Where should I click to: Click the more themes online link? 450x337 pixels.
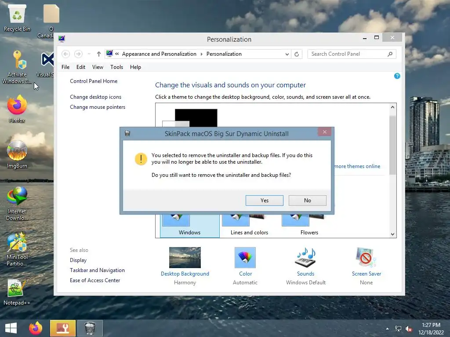(357, 166)
